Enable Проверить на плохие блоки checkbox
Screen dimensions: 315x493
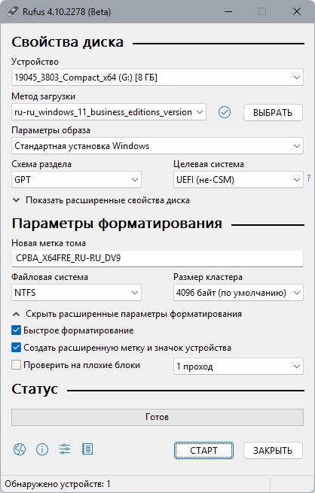(16, 365)
